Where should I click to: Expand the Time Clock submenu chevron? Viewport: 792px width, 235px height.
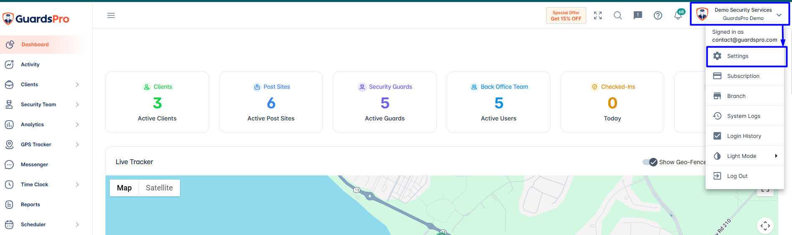tap(77, 185)
